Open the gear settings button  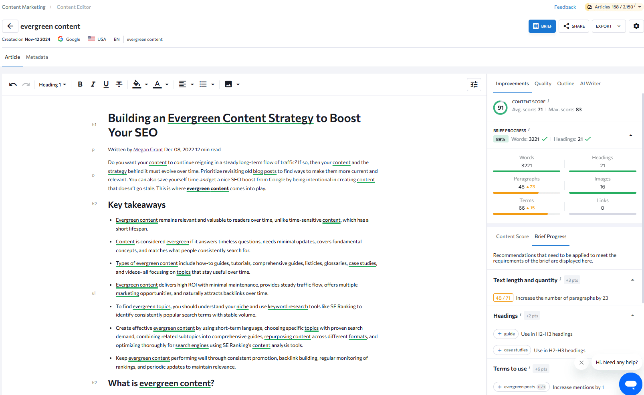[x=636, y=26]
